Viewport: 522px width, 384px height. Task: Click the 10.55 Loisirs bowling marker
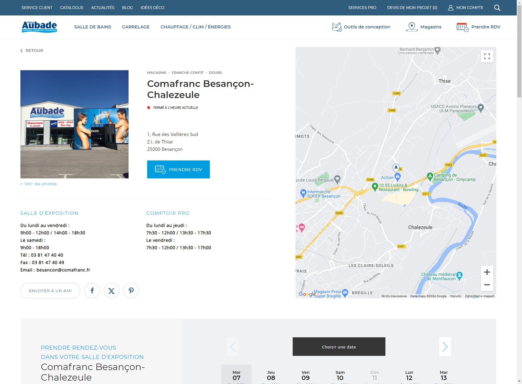coord(375,186)
